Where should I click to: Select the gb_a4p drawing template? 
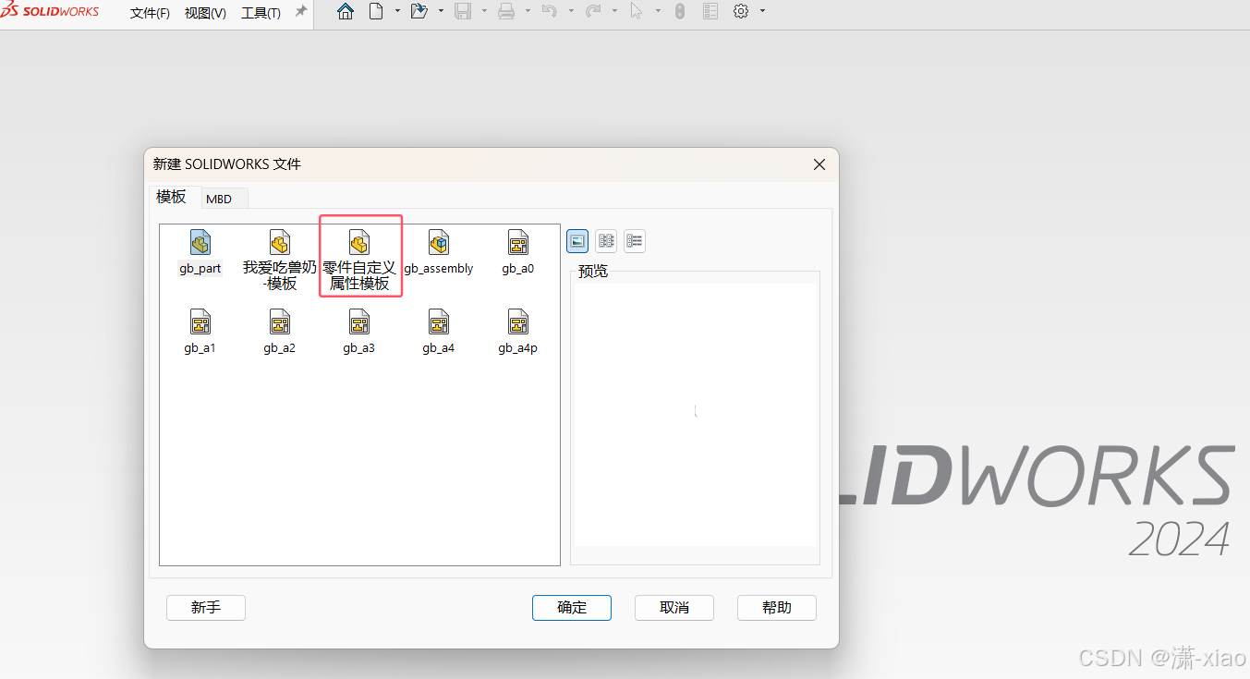click(518, 333)
